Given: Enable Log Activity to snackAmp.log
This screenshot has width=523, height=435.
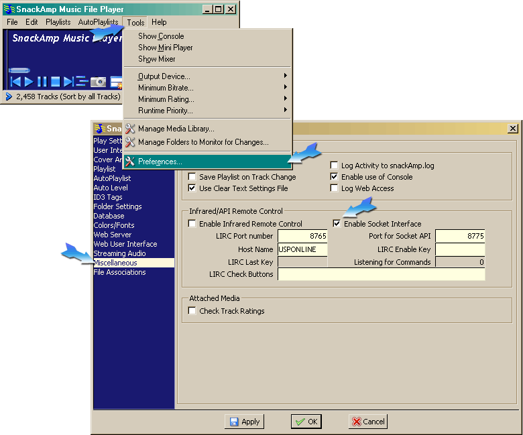Looking at the screenshot, I should 334,166.
